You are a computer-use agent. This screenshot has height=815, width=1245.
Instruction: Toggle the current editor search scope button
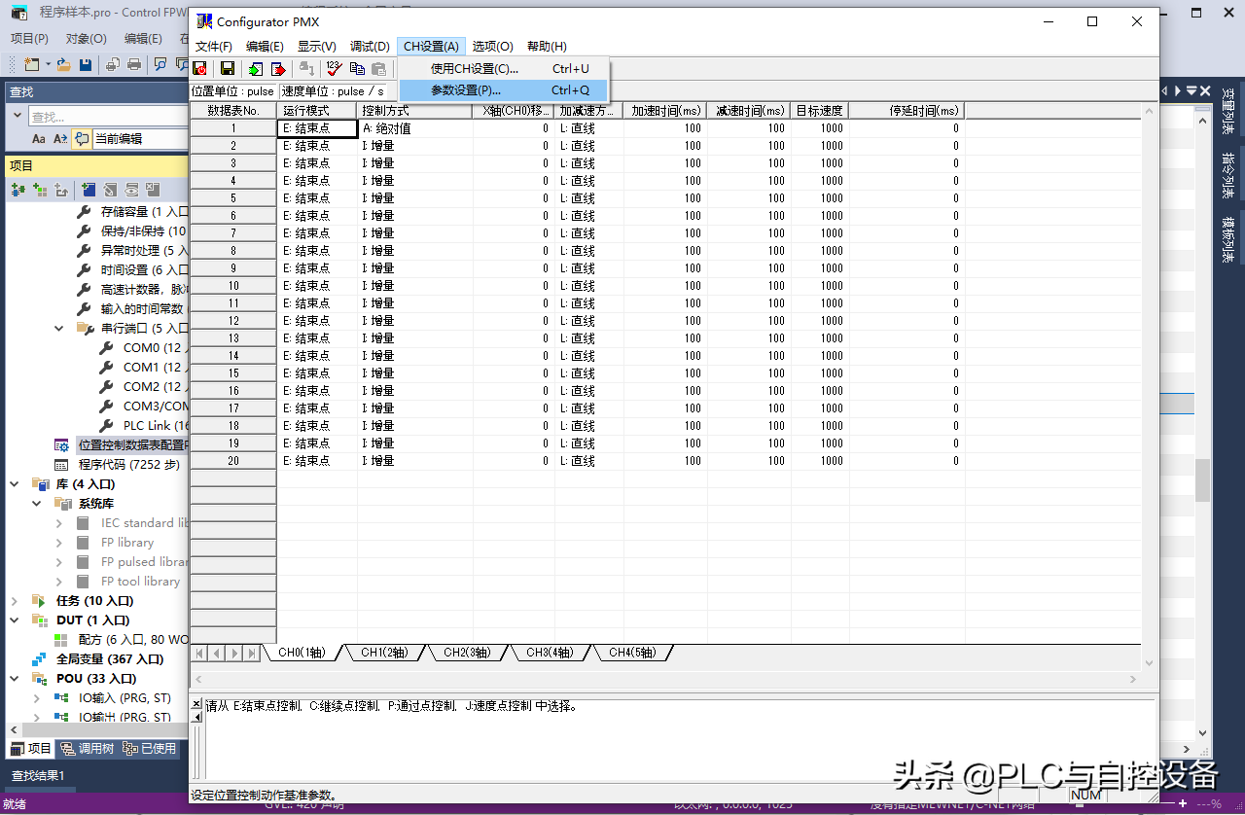point(82,139)
